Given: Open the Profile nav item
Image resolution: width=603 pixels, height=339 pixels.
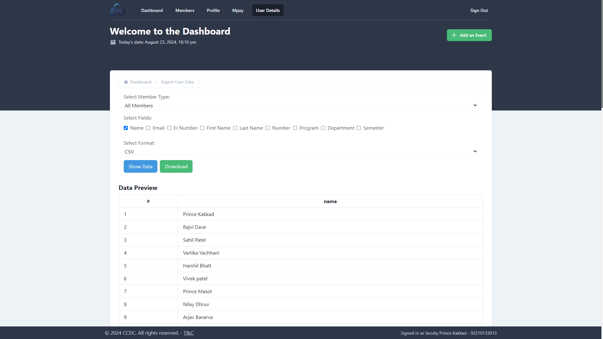Looking at the screenshot, I should point(213,10).
